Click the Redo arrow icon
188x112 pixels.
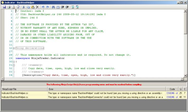(48, 7)
